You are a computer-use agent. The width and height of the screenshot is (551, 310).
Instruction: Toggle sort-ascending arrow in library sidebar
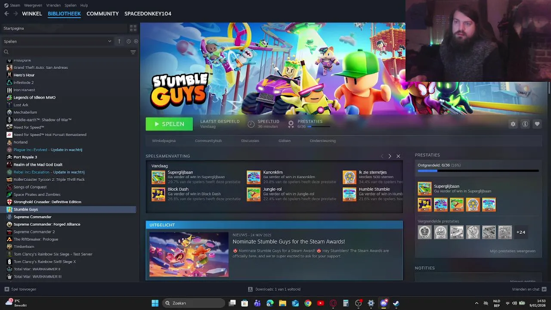pyautogui.click(x=119, y=41)
